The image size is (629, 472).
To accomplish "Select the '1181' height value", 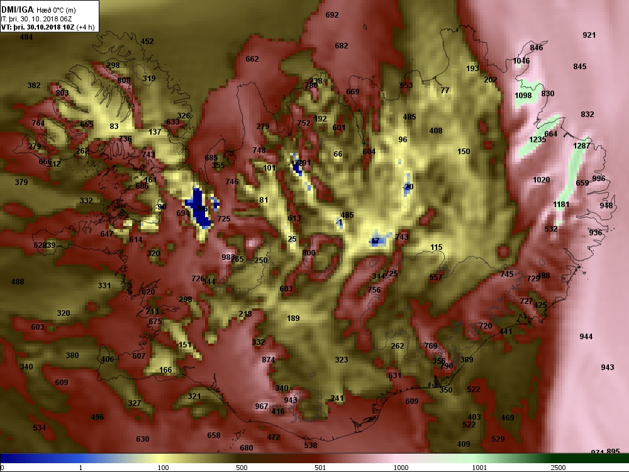I will click(561, 205).
